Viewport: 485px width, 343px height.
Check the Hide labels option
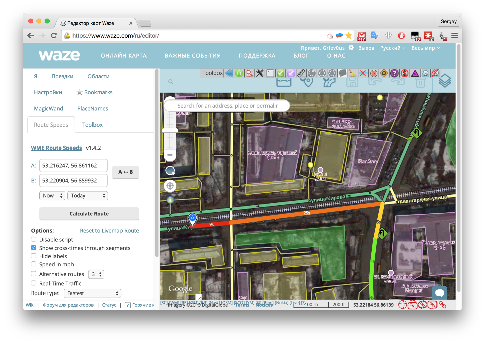click(34, 256)
